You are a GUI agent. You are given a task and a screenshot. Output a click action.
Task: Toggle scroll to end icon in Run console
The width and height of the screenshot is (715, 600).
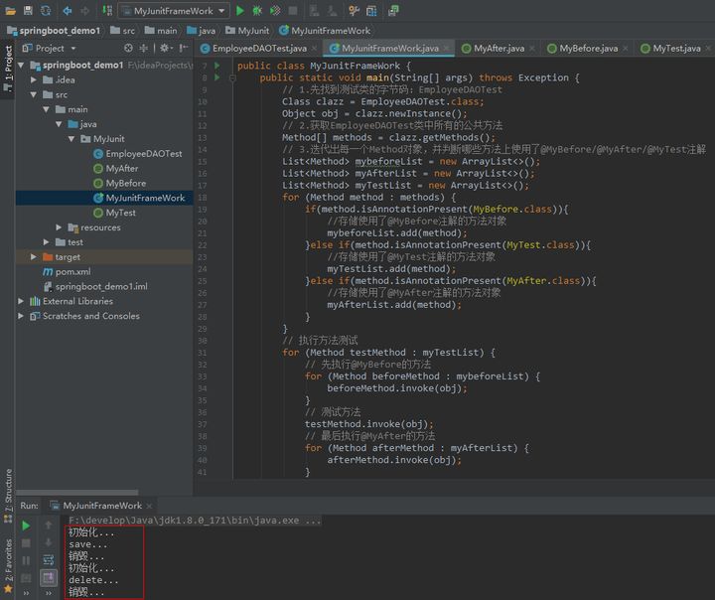click(x=49, y=578)
